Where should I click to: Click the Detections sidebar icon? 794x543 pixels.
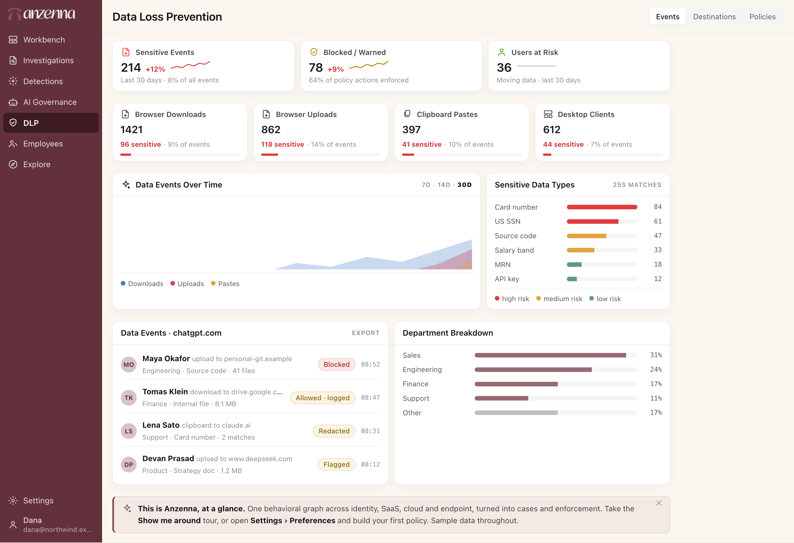13,81
